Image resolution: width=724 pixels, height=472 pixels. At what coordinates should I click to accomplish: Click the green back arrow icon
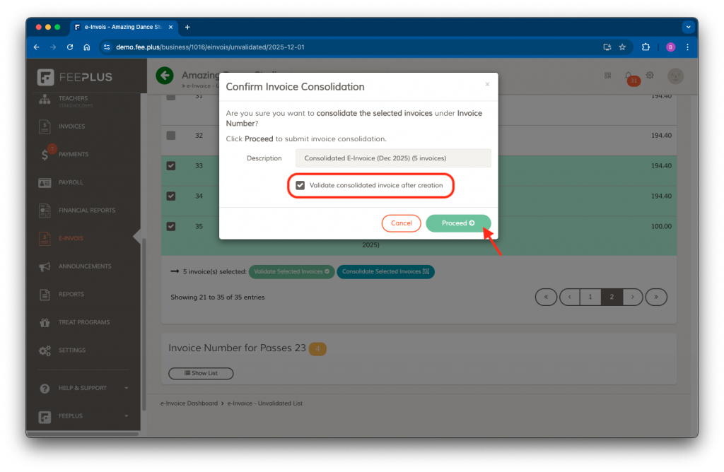point(165,76)
